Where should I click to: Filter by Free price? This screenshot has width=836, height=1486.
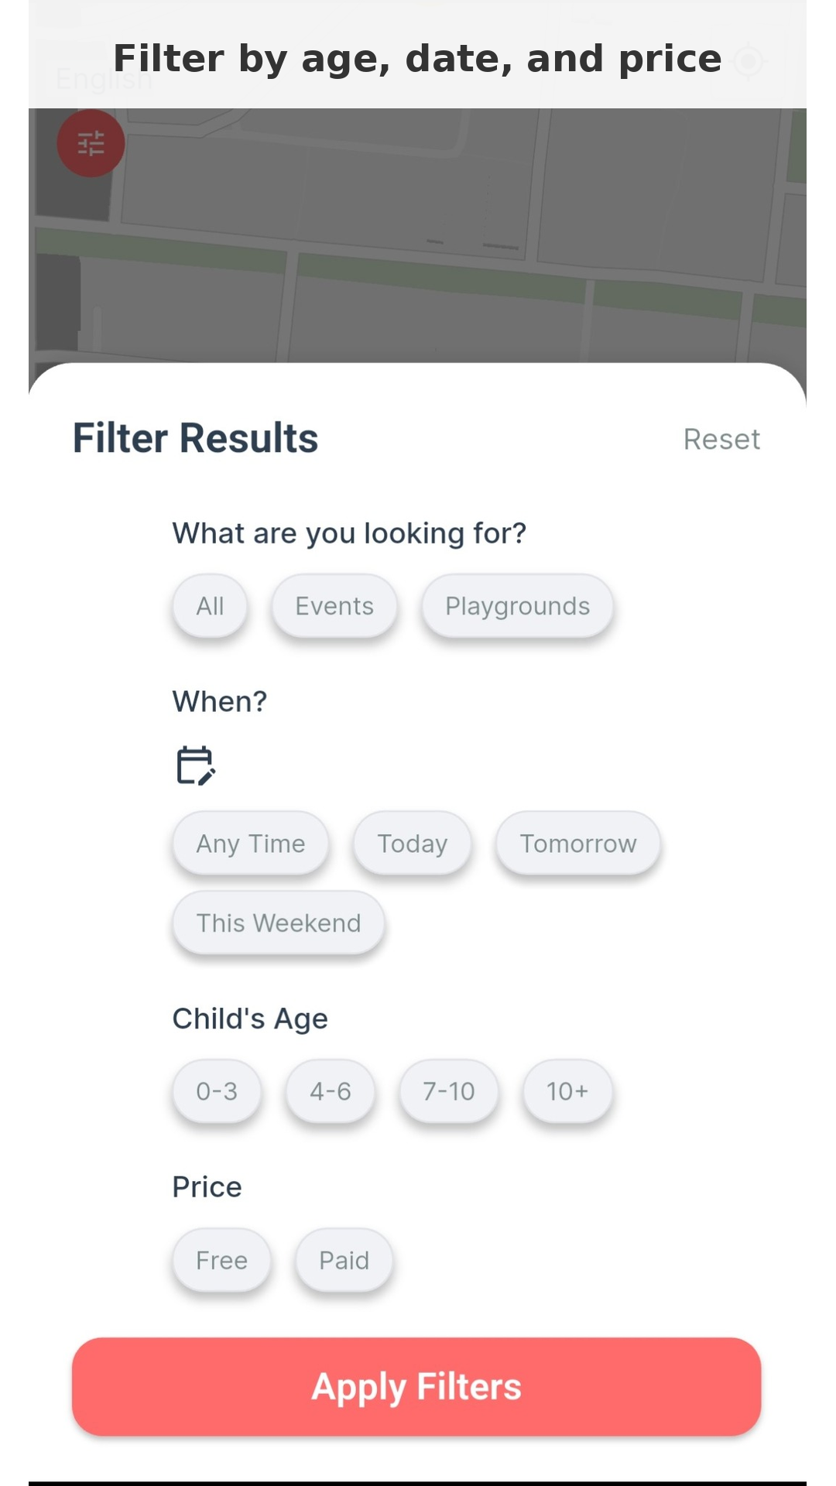coord(221,1260)
